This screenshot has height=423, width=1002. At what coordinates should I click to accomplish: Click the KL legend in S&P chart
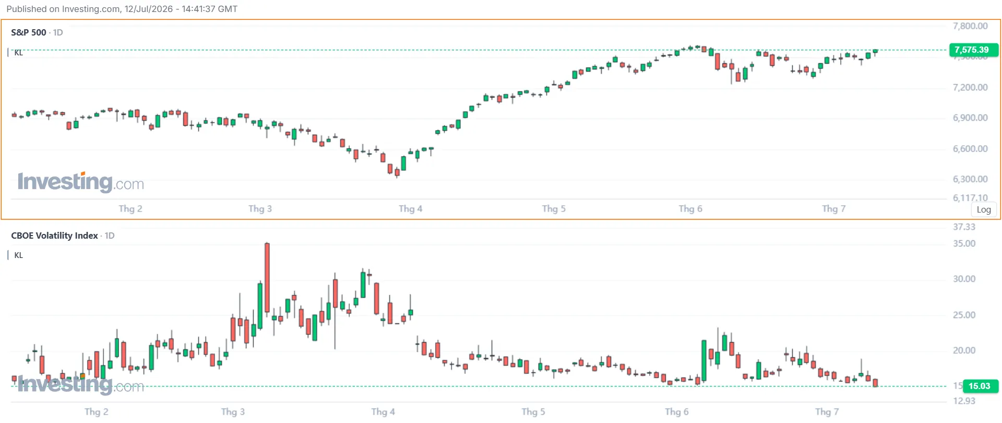pos(19,52)
